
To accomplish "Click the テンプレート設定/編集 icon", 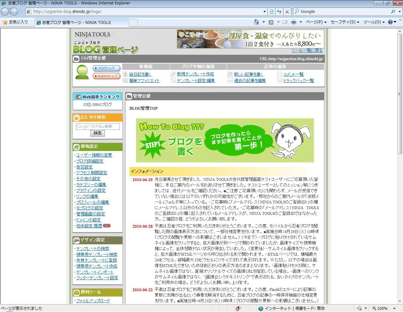I will [x=173, y=81].
